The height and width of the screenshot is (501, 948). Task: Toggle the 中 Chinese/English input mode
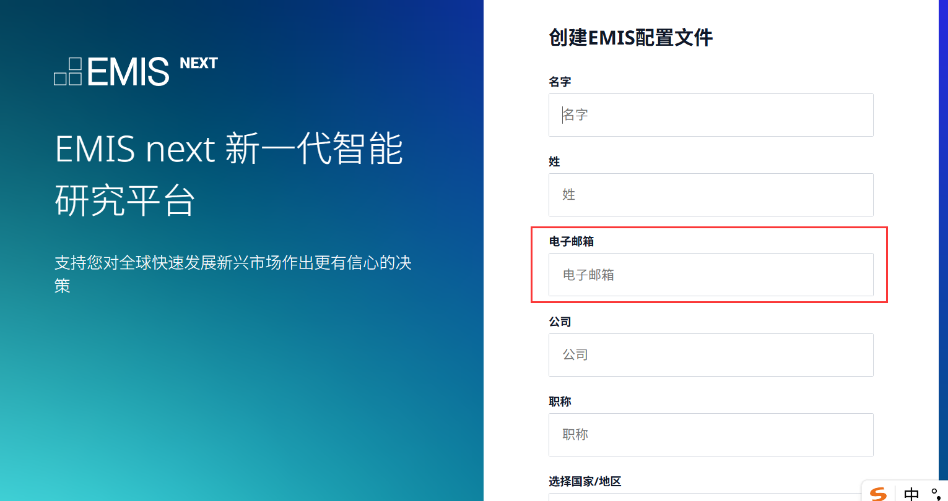tap(911, 494)
